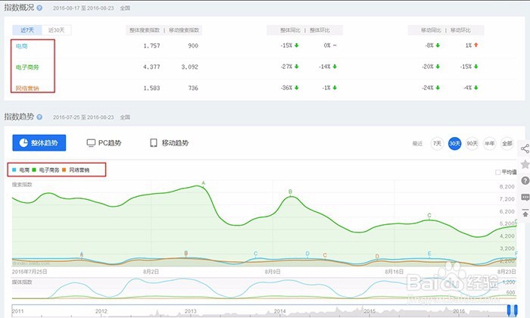
Task: Open the 电商 keyword link
Action: [22, 46]
